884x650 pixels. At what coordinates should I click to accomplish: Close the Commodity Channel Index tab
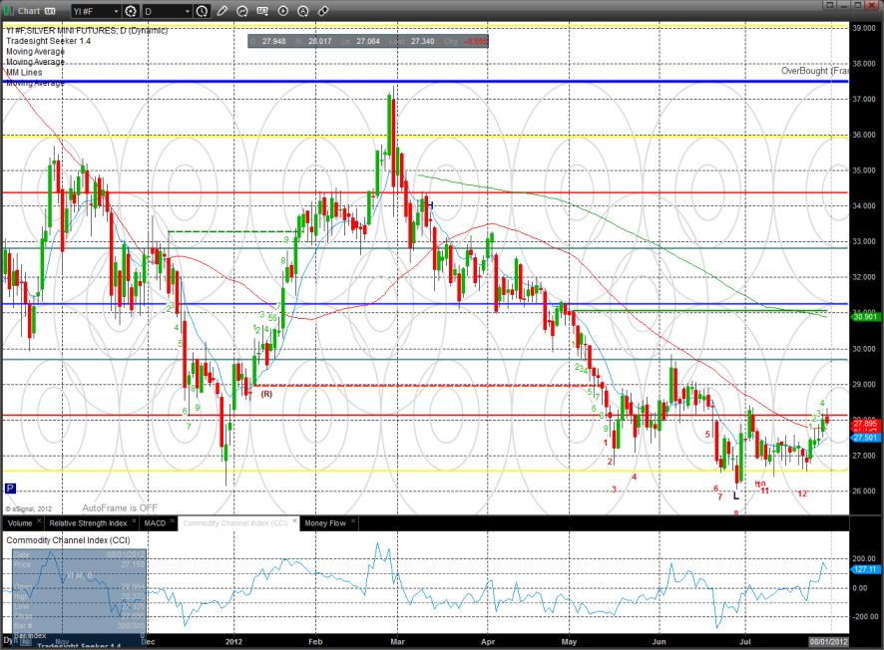coord(293,522)
